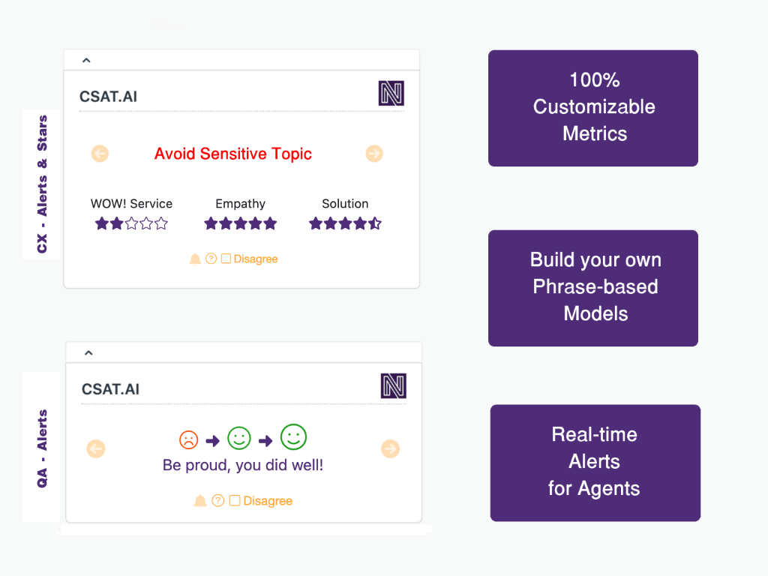The height and width of the screenshot is (576, 768).
Task: Select the QA - Alerts side tab
Action: (x=42, y=448)
